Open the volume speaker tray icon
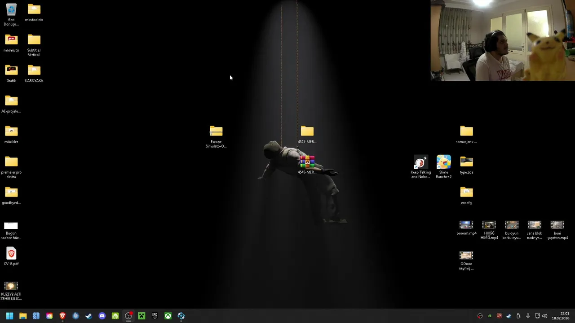 pos(545,316)
